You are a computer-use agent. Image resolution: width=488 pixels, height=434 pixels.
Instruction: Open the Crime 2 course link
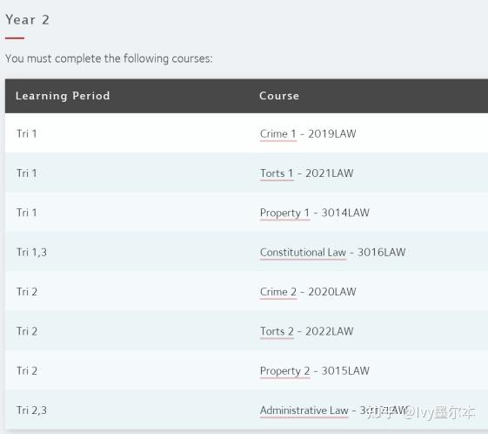(278, 292)
